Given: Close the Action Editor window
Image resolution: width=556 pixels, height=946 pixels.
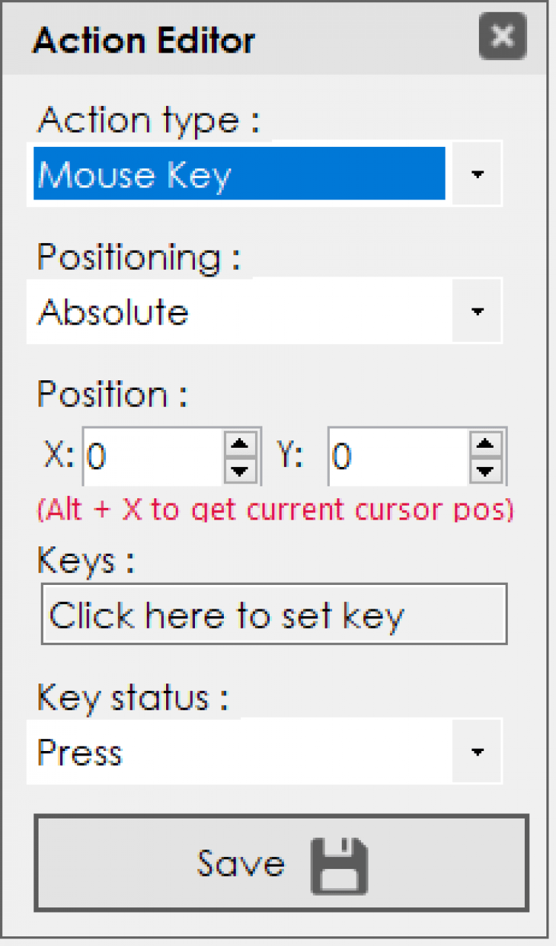Looking at the screenshot, I should tap(502, 36).
